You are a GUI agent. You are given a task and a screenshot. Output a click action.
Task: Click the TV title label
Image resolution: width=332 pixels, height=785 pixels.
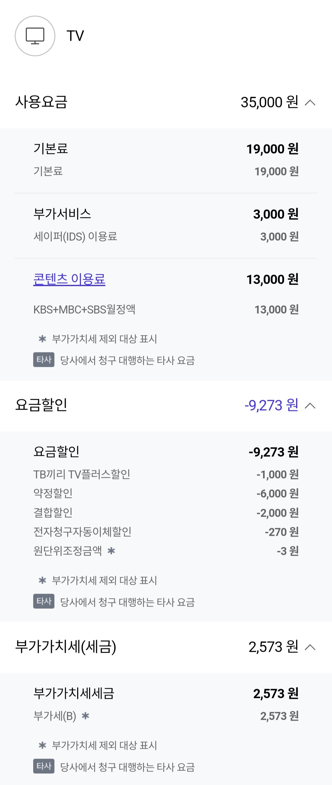tap(75, 36)
